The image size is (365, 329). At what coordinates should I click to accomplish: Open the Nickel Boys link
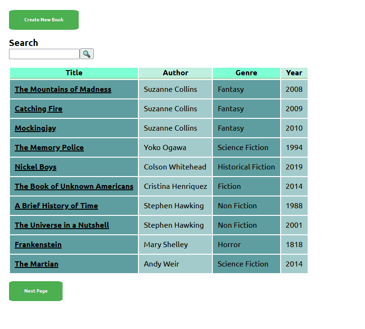tap(36, 167)
